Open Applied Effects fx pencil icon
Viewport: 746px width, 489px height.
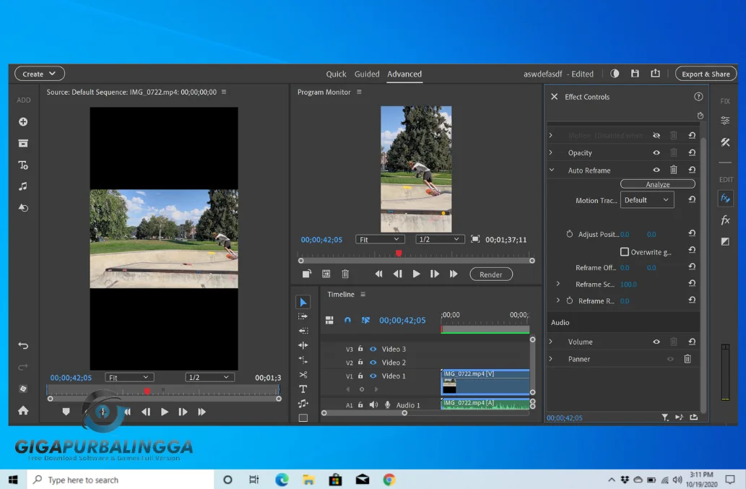[x=724, y=199]
